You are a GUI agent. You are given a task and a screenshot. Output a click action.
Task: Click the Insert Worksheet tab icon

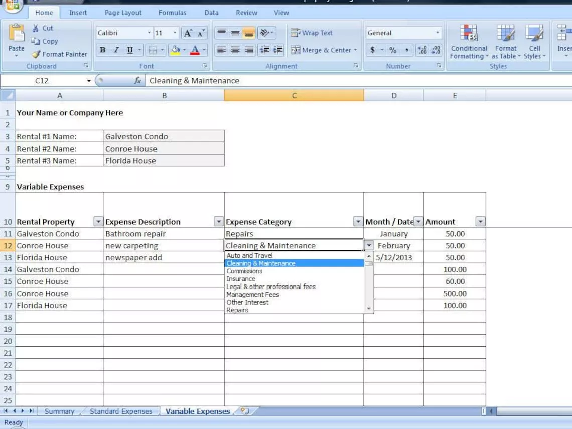[x=245, y=411]
